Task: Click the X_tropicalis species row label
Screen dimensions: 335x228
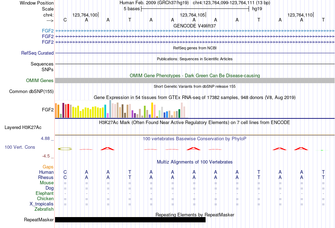Action: (42, 204)
